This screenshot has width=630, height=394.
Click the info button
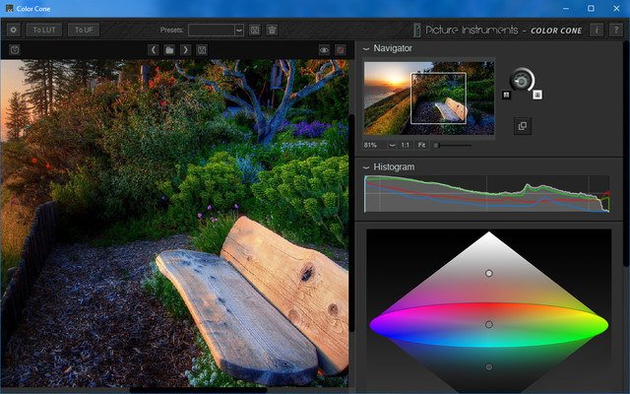[597, 30]
